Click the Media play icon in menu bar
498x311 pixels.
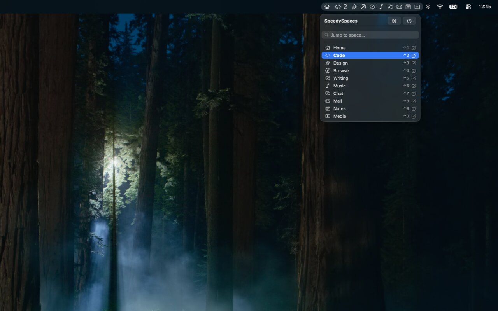pos(417,7)
